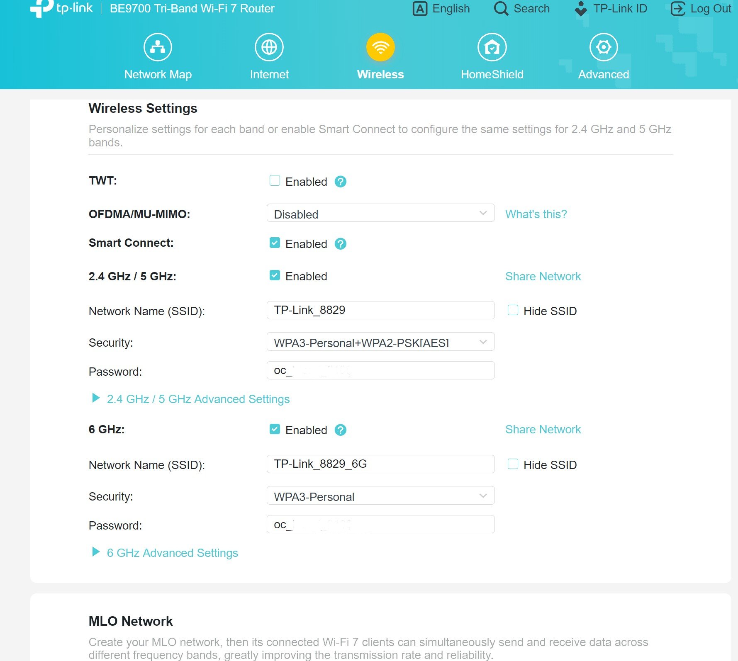Screen dimensions: 738x661
Task: Click the TP-Link_8829 SSID input field
Action: tap(380, 310)
